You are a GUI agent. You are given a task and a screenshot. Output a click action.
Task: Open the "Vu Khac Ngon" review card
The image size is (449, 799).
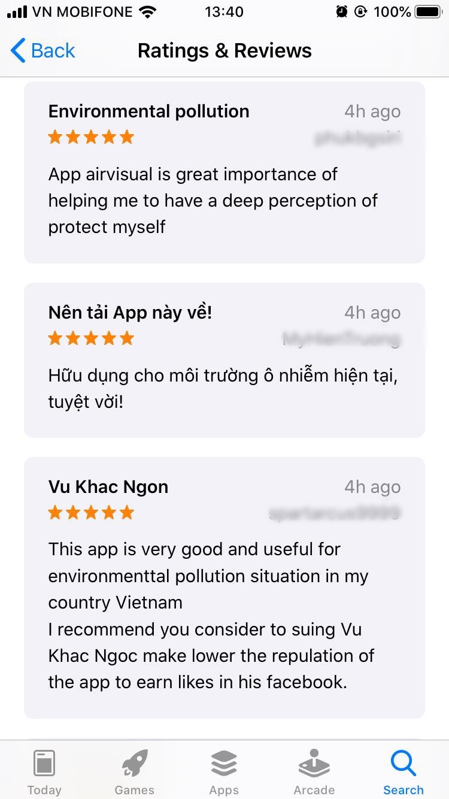[224, 588]
